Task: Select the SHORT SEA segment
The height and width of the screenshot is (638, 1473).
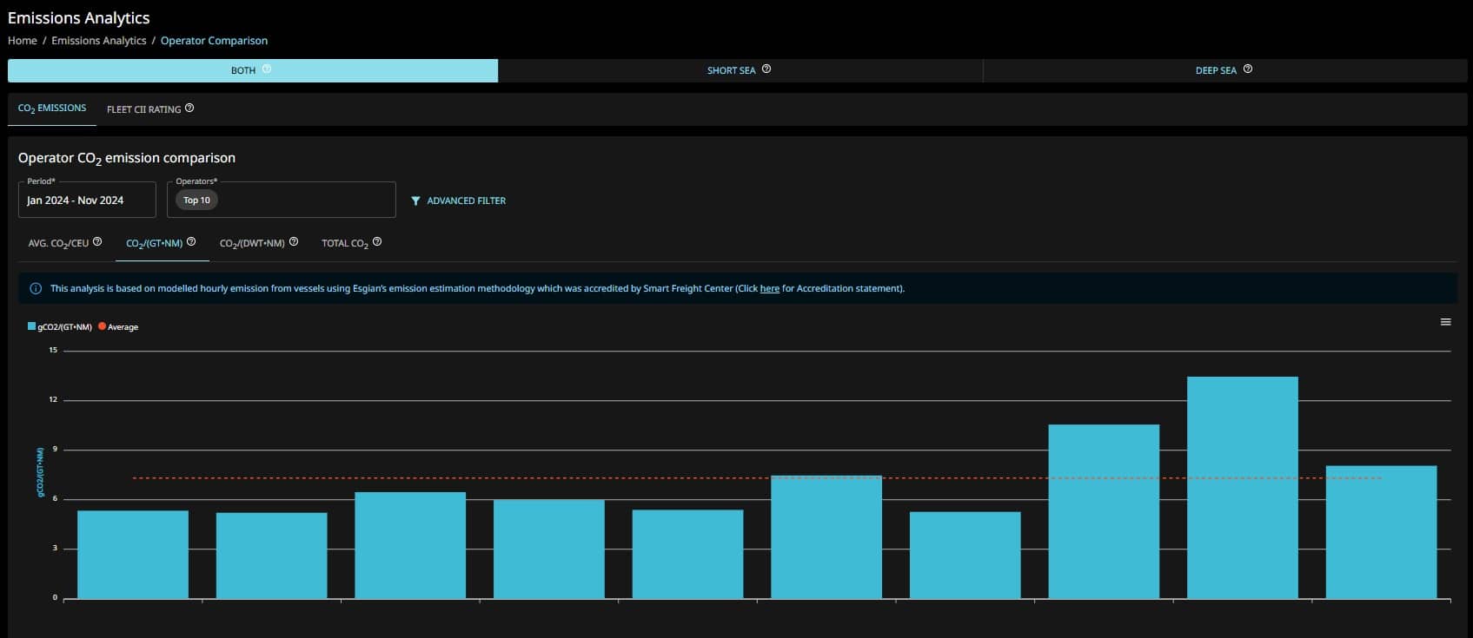Action: click(731, 70)
